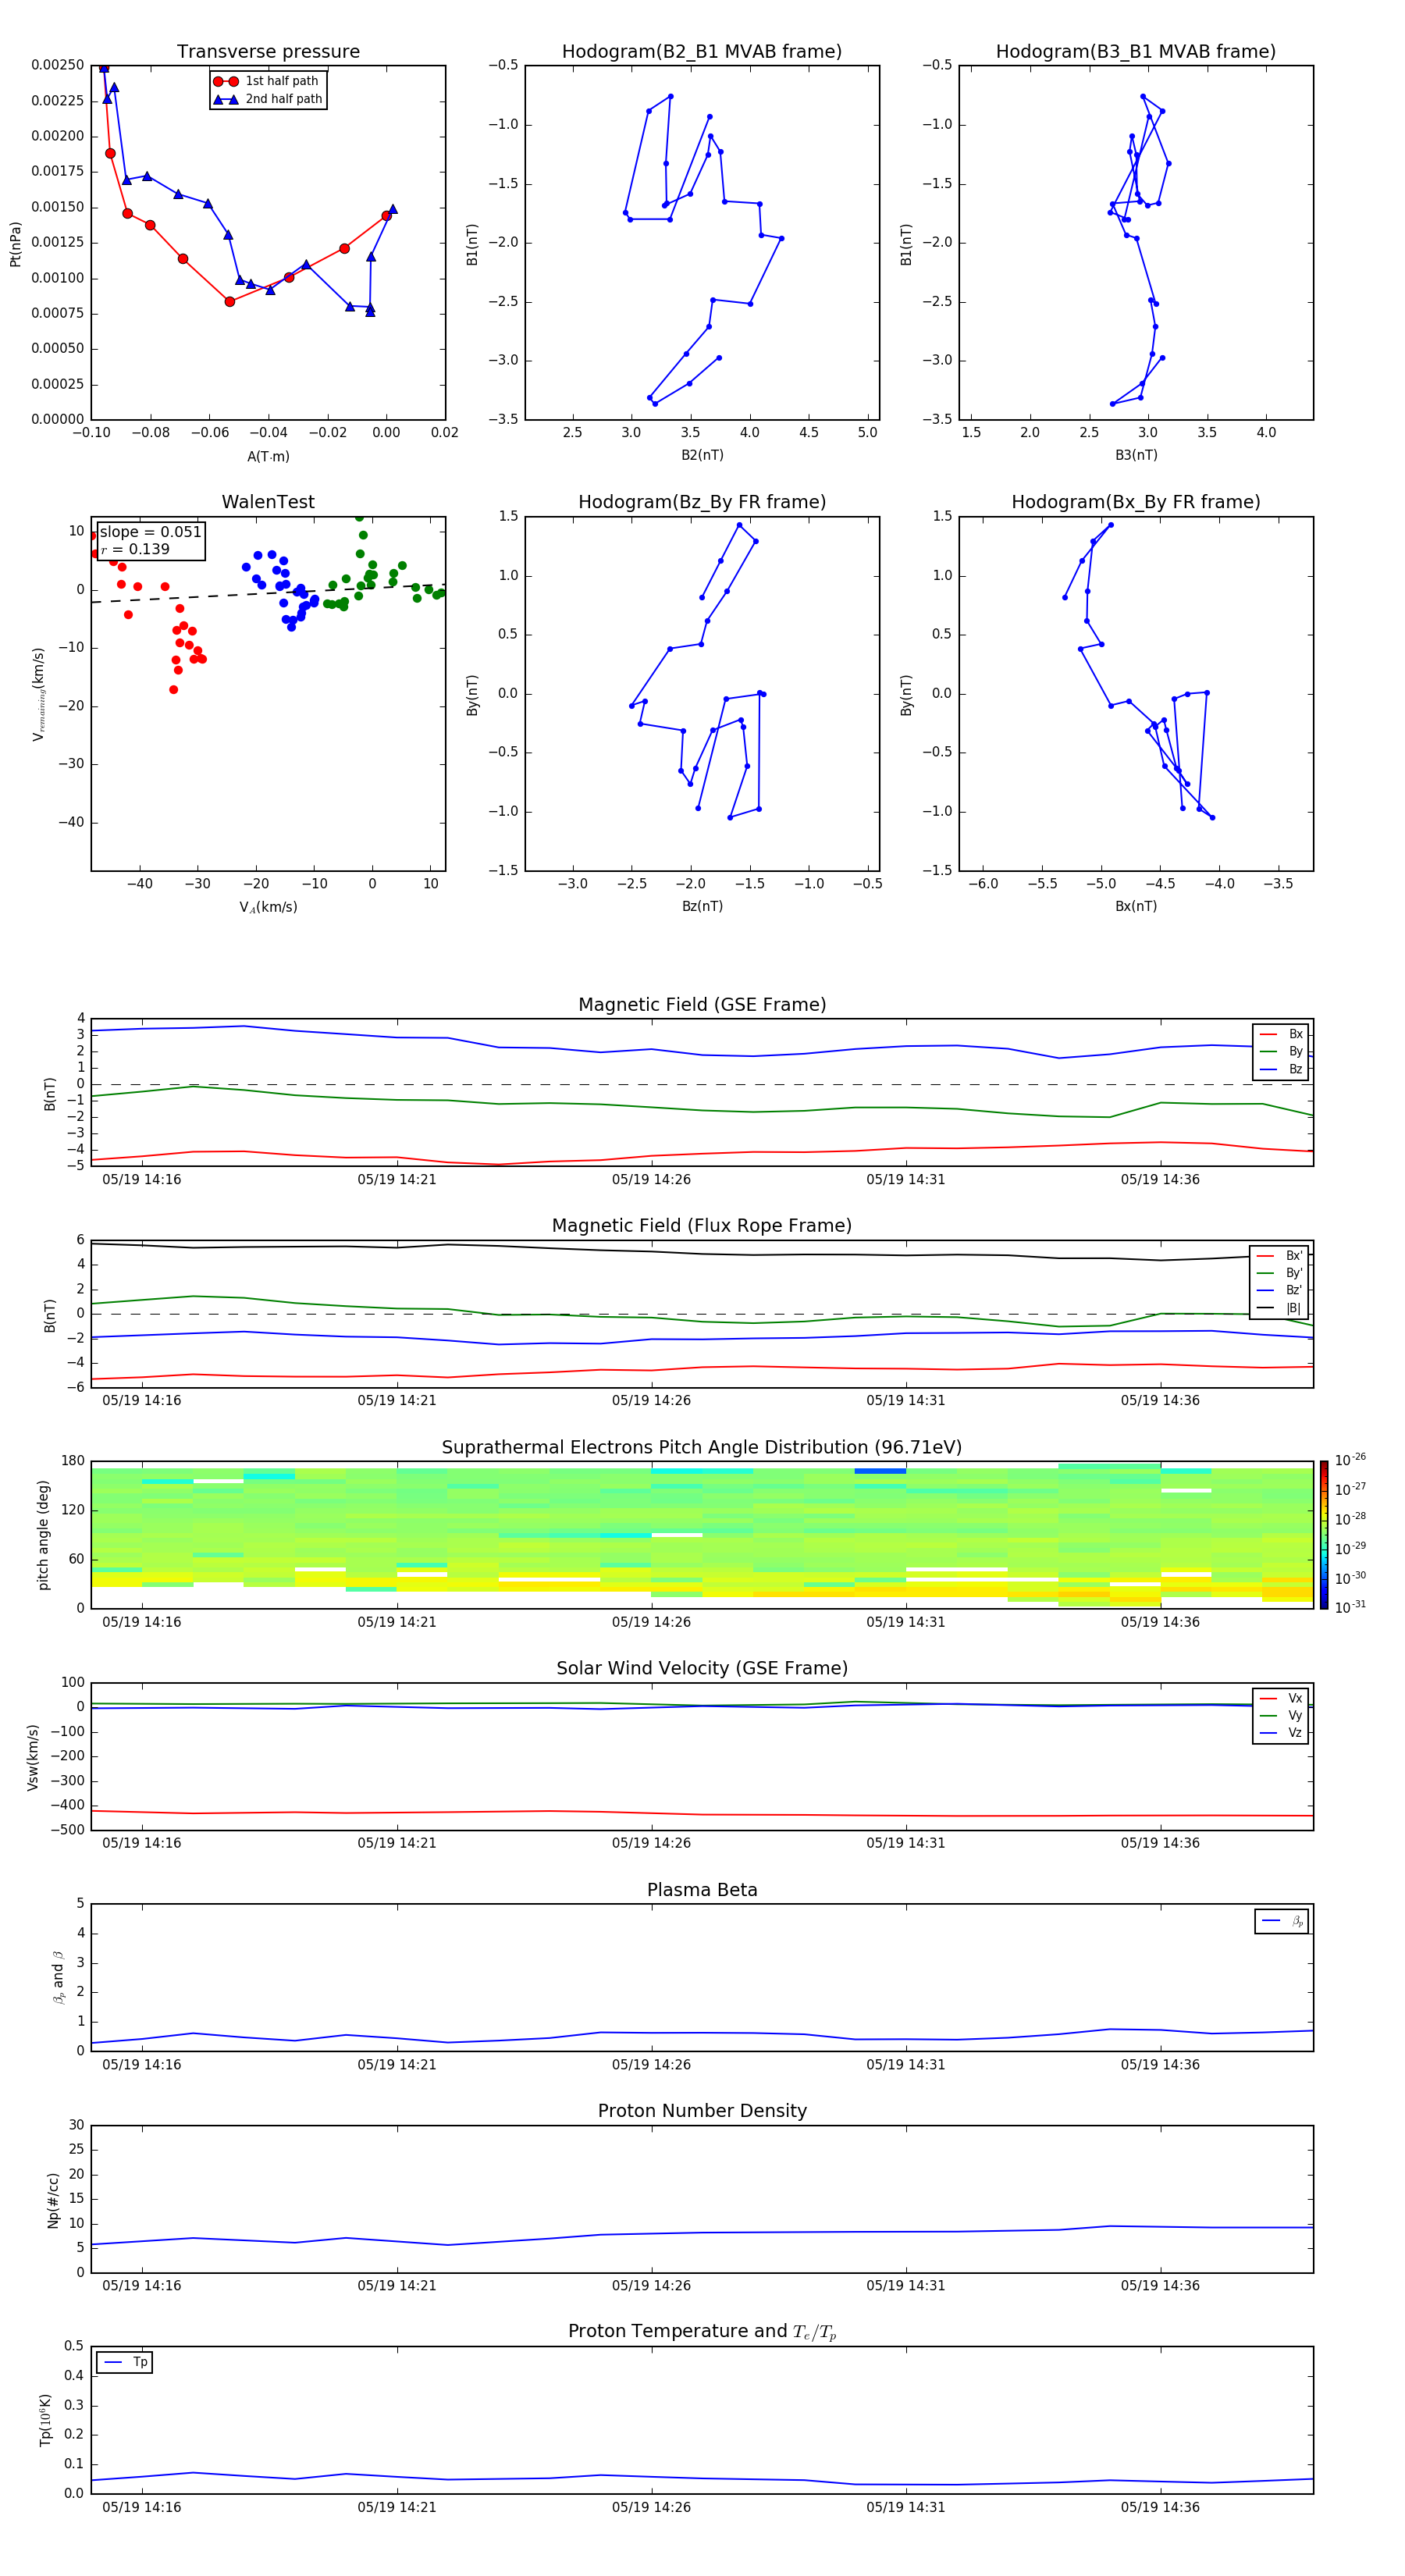Image resolution: width=1405 pixels, height=2576 pixels.
Task: Click the "Pt(nPa)" y-axis label
Action: point(15,243)
